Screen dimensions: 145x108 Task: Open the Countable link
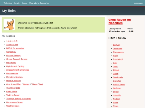pyautogui.click(x=118, y=49)
